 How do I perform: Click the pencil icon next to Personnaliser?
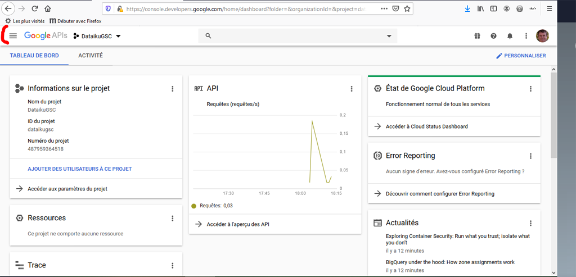(499, 56)
